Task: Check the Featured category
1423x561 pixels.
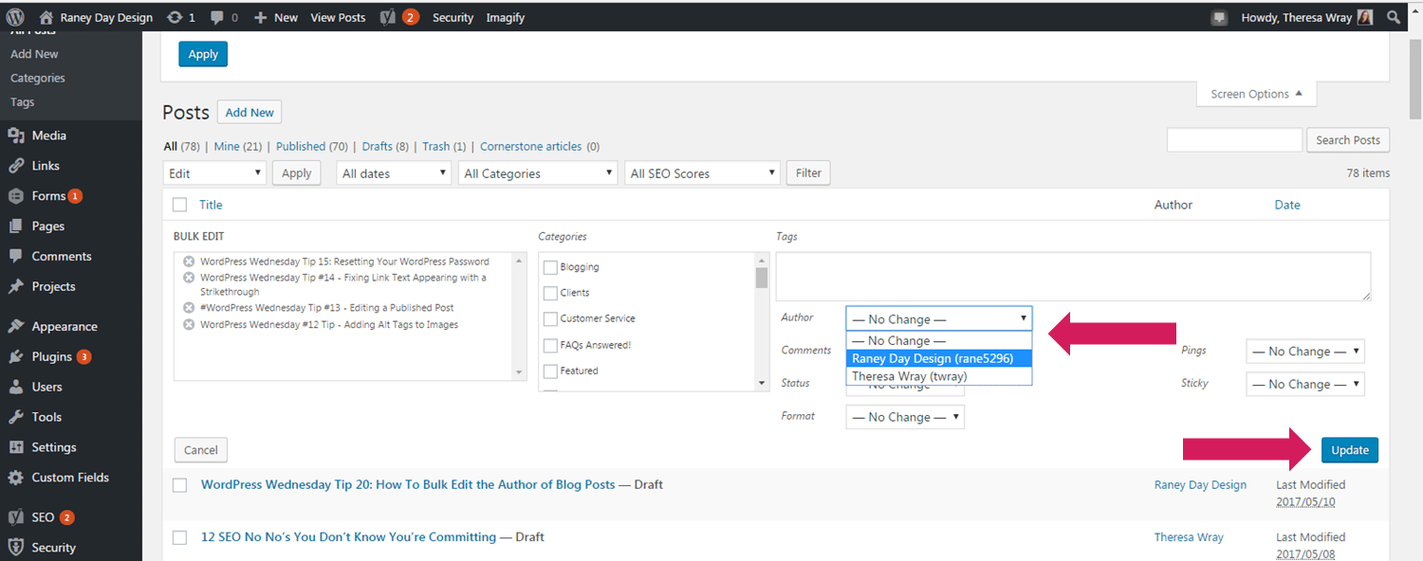Action: tap(550, 371)
